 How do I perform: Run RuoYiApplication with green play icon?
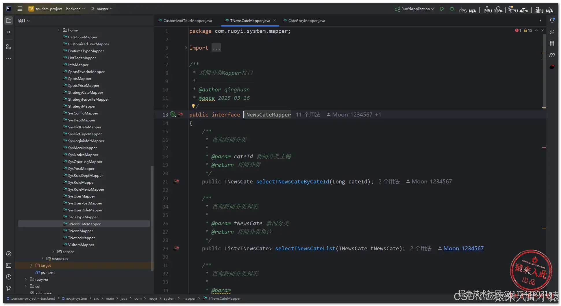coord(442,9)
